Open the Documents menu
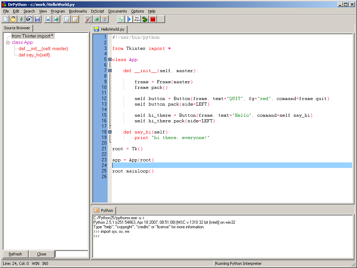357x268 pixels. pos(117,11)
